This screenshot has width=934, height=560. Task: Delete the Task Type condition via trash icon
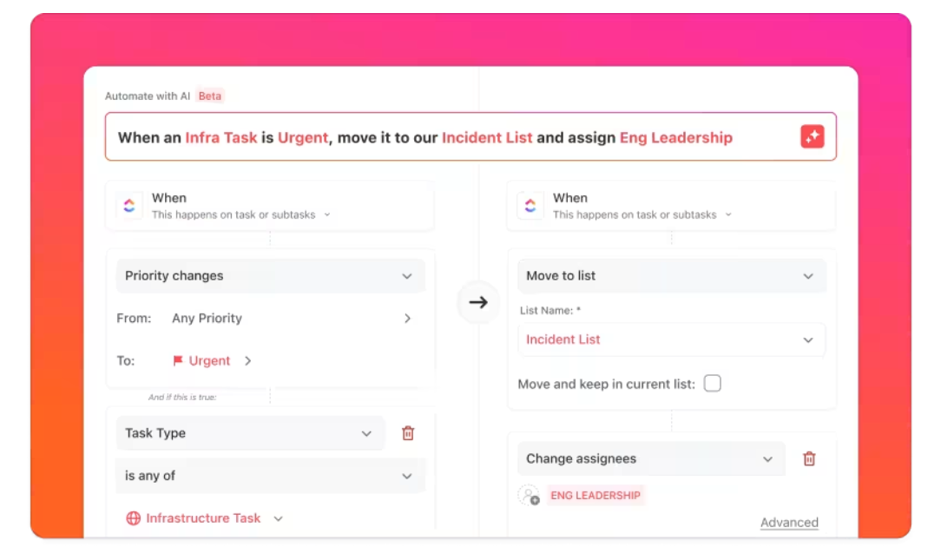click(408, 432)
